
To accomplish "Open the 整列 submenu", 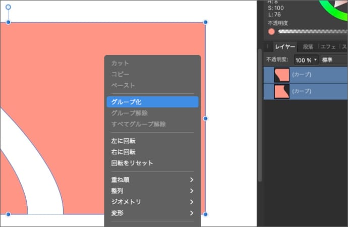I will coord(152,191).
